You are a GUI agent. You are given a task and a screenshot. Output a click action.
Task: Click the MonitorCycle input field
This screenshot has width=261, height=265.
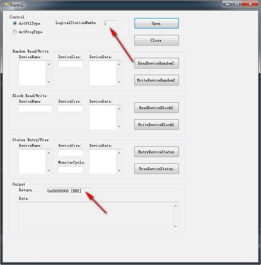click(x=71, y=170)
